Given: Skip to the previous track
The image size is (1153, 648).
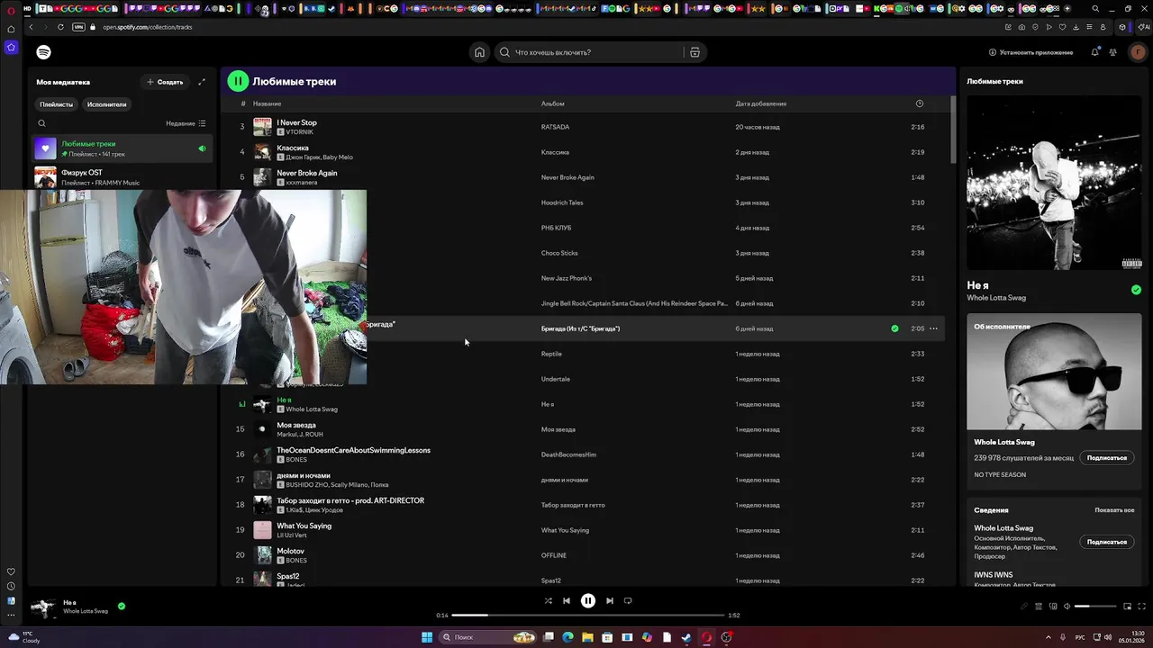Looking at the screenshot, I should tap(567, 600).
